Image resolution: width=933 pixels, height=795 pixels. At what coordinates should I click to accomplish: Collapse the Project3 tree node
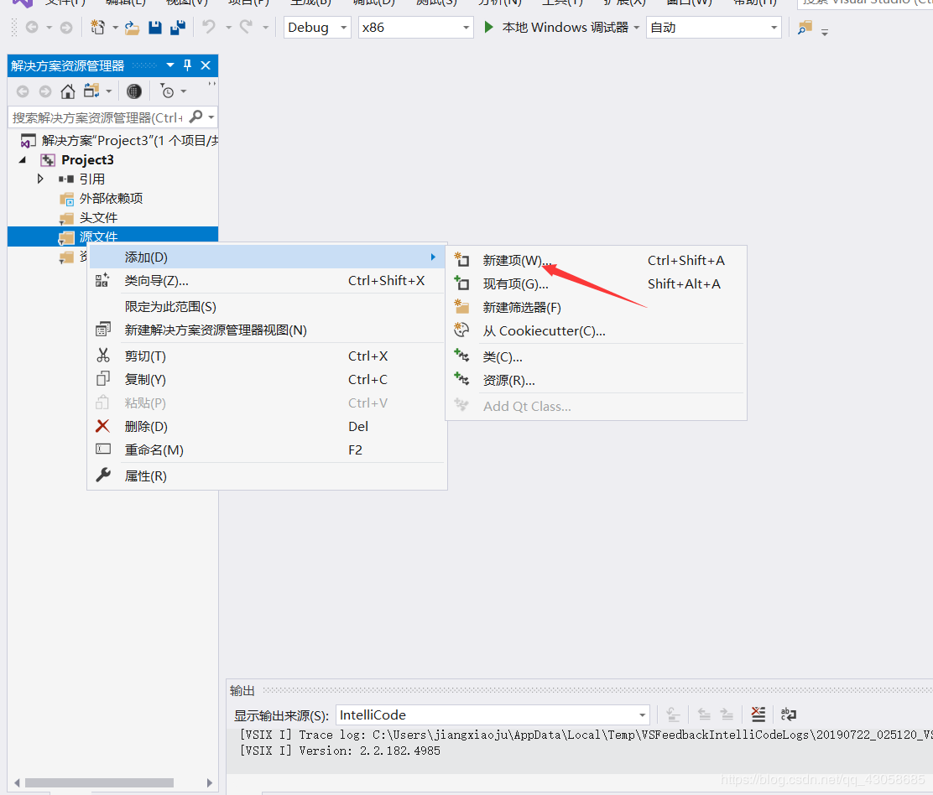(x=23, y=159)
